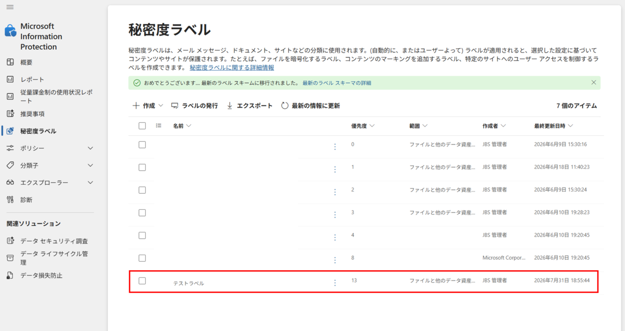625x331 pixels.
Task: Click the エクスプローラー glasses icon
Action: 10,182
